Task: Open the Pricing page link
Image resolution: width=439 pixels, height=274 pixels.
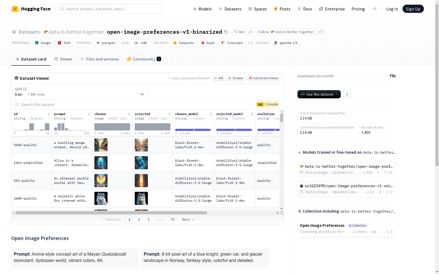Action: point(358,9)
